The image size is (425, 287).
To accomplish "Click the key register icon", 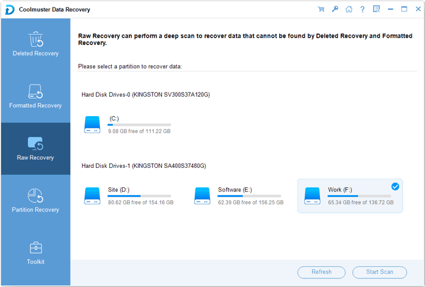I will [x=335, y=9].
